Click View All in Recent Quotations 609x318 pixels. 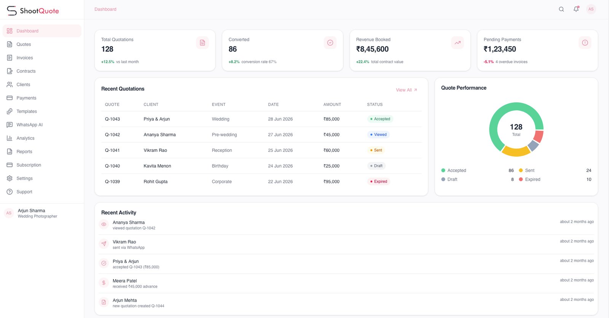407,90
